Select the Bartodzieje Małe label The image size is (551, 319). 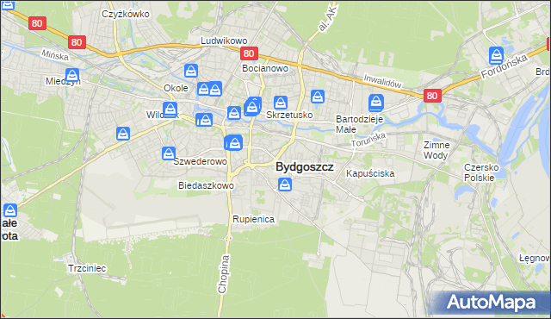(x=359, y=124)
